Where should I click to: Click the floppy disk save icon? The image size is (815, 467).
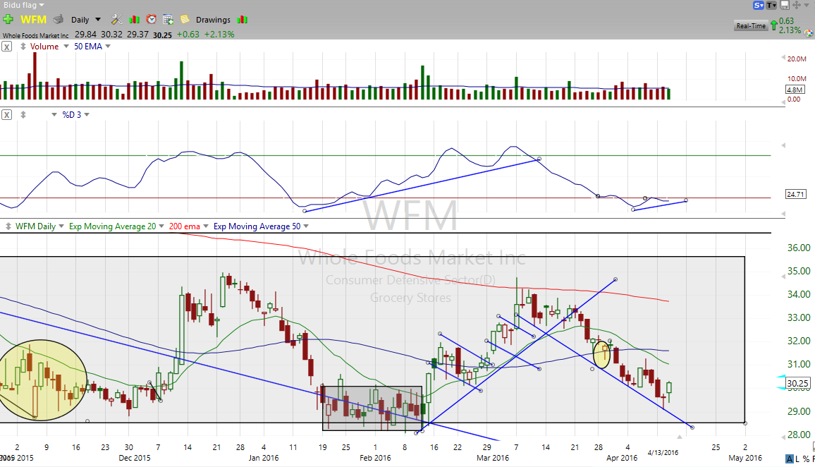point(784,5)
